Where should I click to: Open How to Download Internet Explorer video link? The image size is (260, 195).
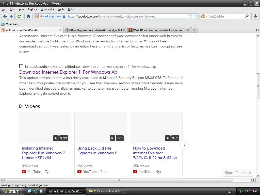pyautogui.click(x=155, y=153)
